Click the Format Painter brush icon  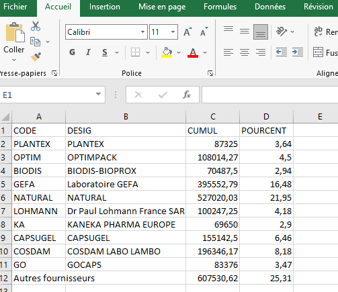pyautogui.click(x=36, y=57)
